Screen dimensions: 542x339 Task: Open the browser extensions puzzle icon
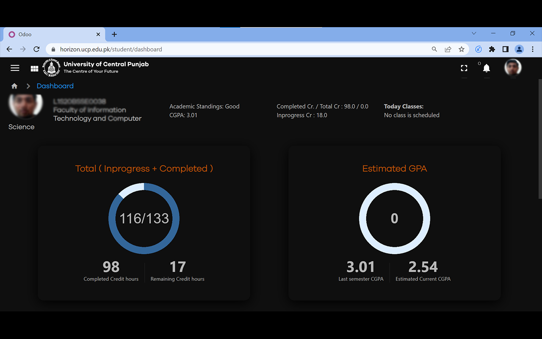pos(492,49)
